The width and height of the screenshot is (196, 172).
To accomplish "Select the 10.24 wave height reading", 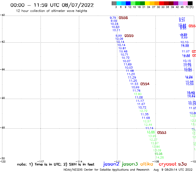I will (x=114, y=24).
